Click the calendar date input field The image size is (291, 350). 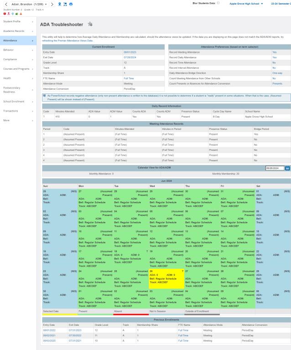(275, 168)
